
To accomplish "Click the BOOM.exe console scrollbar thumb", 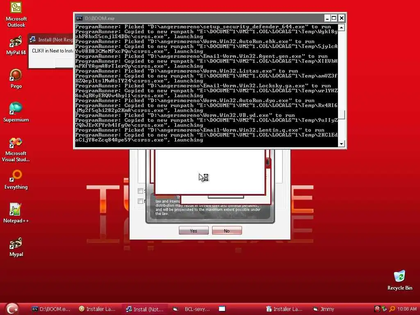I will (341, 115).
